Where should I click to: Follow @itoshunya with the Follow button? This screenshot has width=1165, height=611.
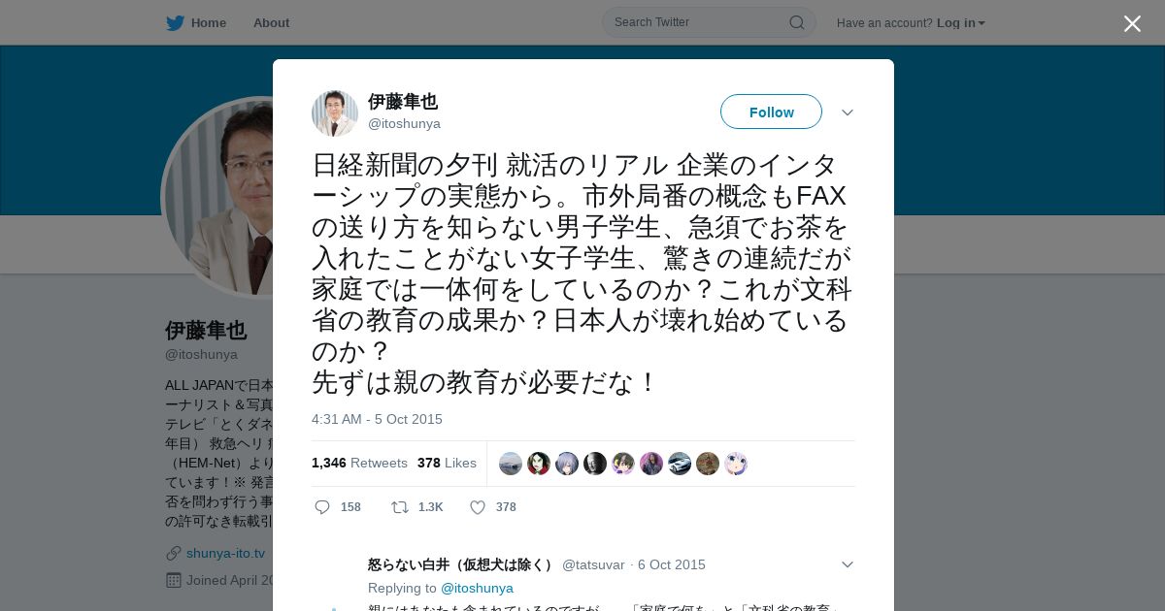tap(771, 112)
